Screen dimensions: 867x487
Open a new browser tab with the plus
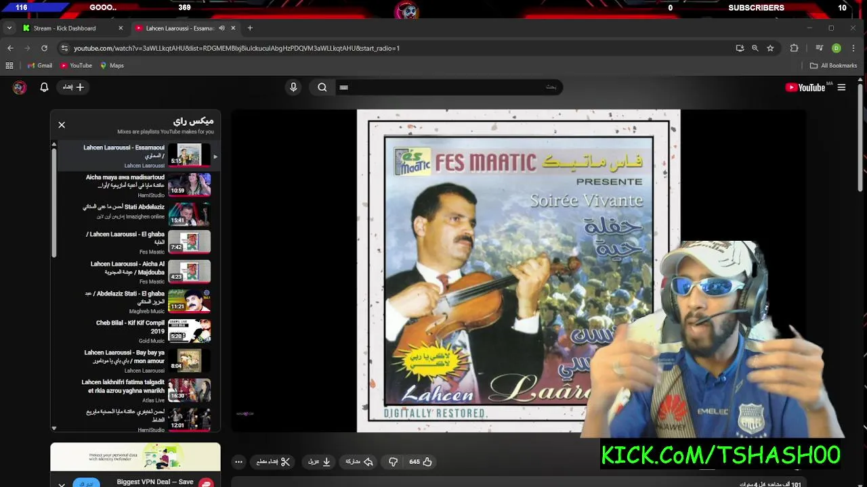(x=250, y=28)
